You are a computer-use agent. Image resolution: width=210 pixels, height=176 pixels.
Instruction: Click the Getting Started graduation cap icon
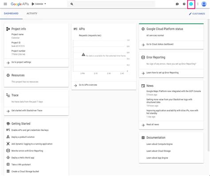(x=8, y=124)
